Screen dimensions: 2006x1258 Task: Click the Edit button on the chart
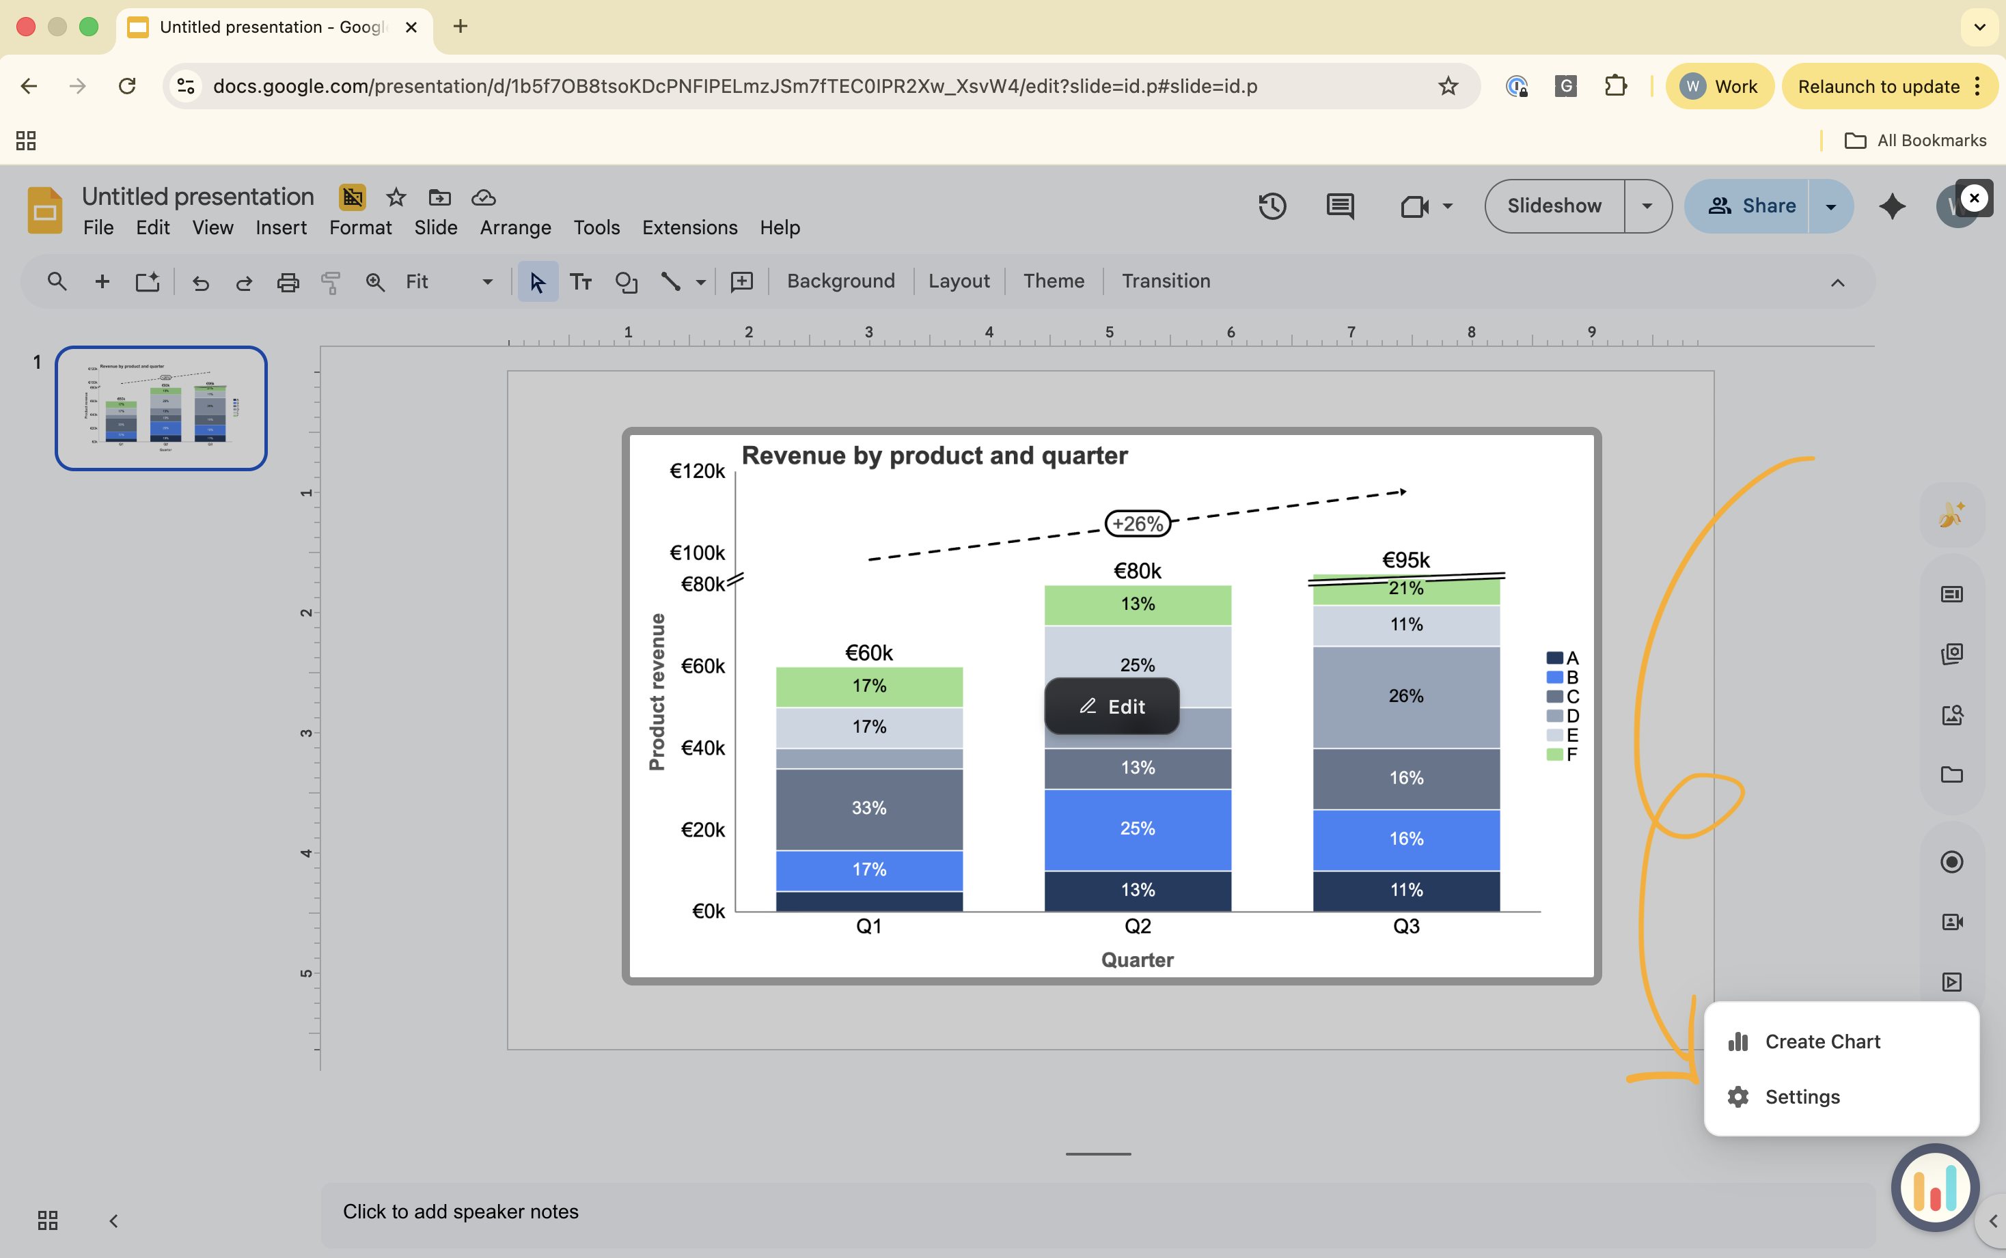(1112, 706)
